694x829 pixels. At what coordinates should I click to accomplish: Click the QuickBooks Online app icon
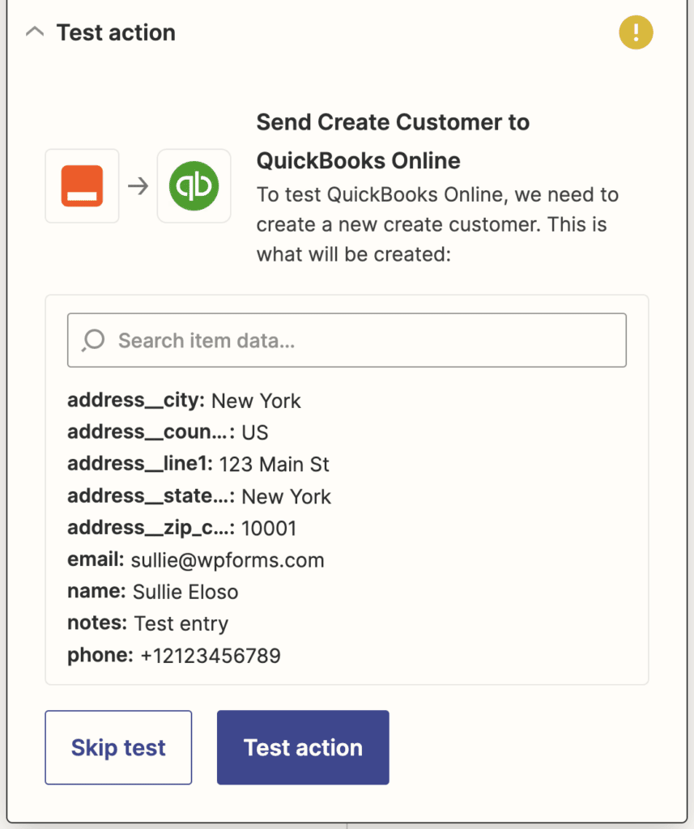coord(194,185)
